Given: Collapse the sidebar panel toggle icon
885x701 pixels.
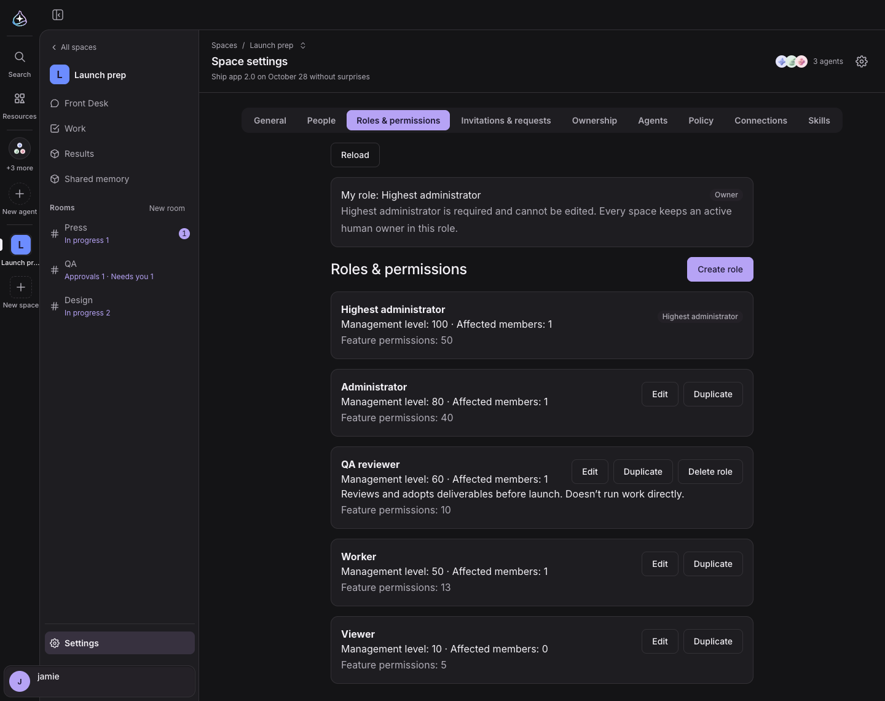Looking at the screenshot, I should [58, 15].
